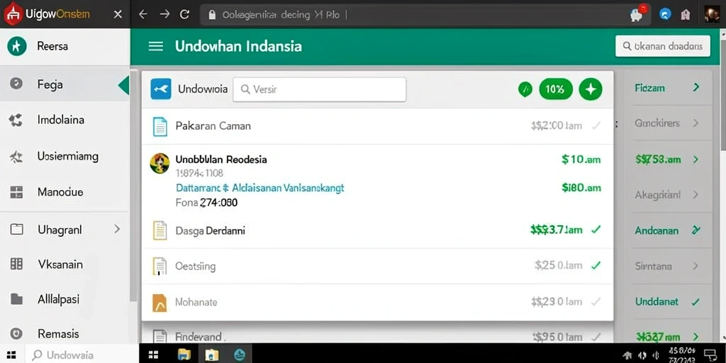The height and width of the screenshot is (363, 726).
Task: Click the Alllalpasi folder icon
Action: [17, 299]
